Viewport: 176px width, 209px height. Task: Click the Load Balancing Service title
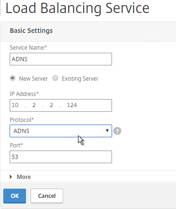coord(78,8)
